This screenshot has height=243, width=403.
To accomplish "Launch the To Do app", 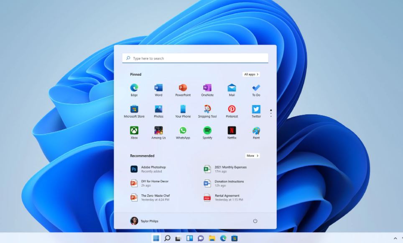I will pos(256,90).
